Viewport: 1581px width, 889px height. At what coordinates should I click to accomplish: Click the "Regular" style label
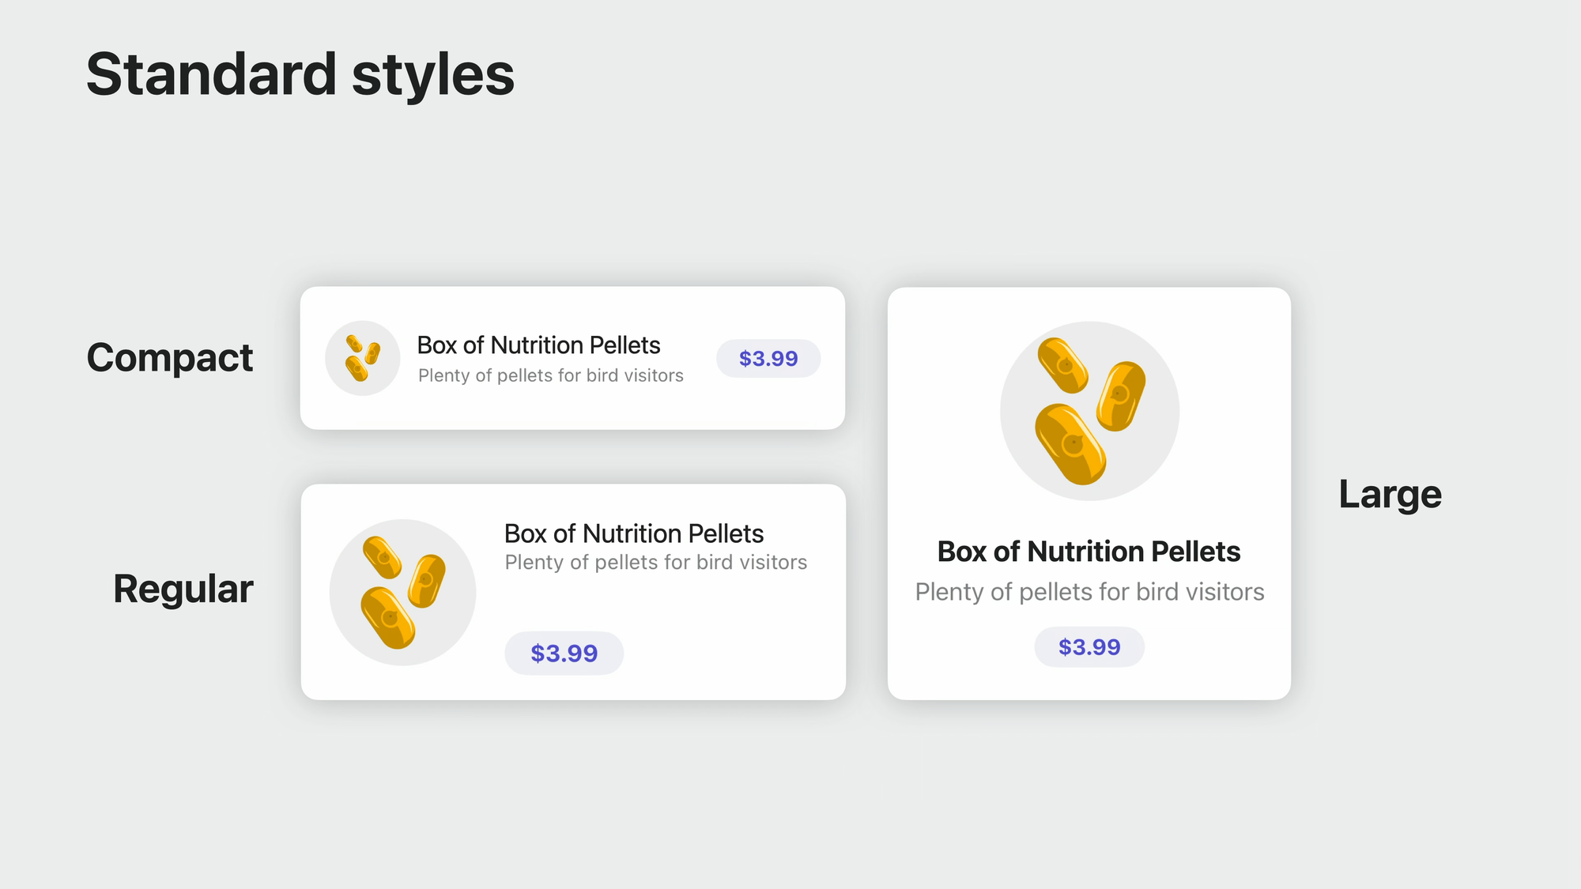pyautogui.click(x=183, y=590)
